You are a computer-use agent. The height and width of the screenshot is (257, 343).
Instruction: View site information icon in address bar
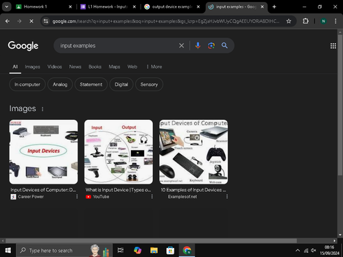(x=46, y=21)
